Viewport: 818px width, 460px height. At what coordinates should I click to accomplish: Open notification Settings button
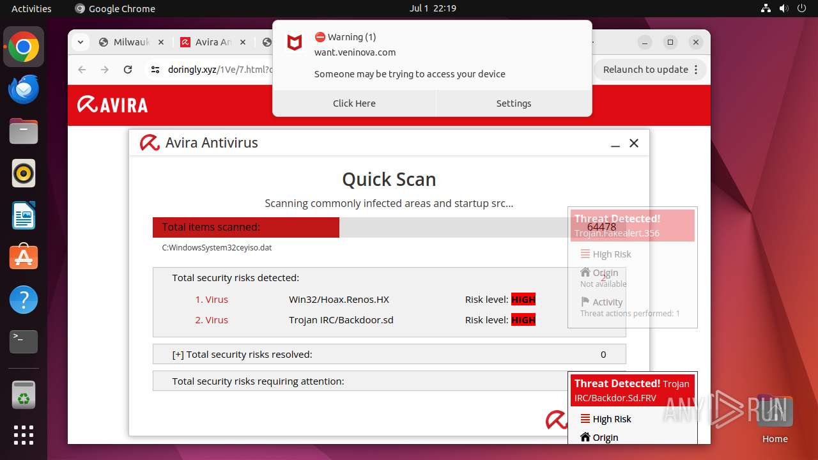pyautogui.click(x=514, y=103)
